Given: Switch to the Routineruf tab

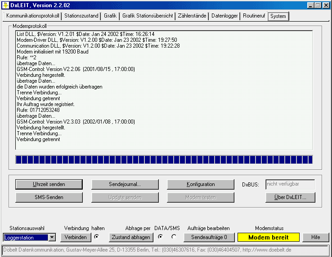Looking at the screenshot, I should click(x=254, y=16).
